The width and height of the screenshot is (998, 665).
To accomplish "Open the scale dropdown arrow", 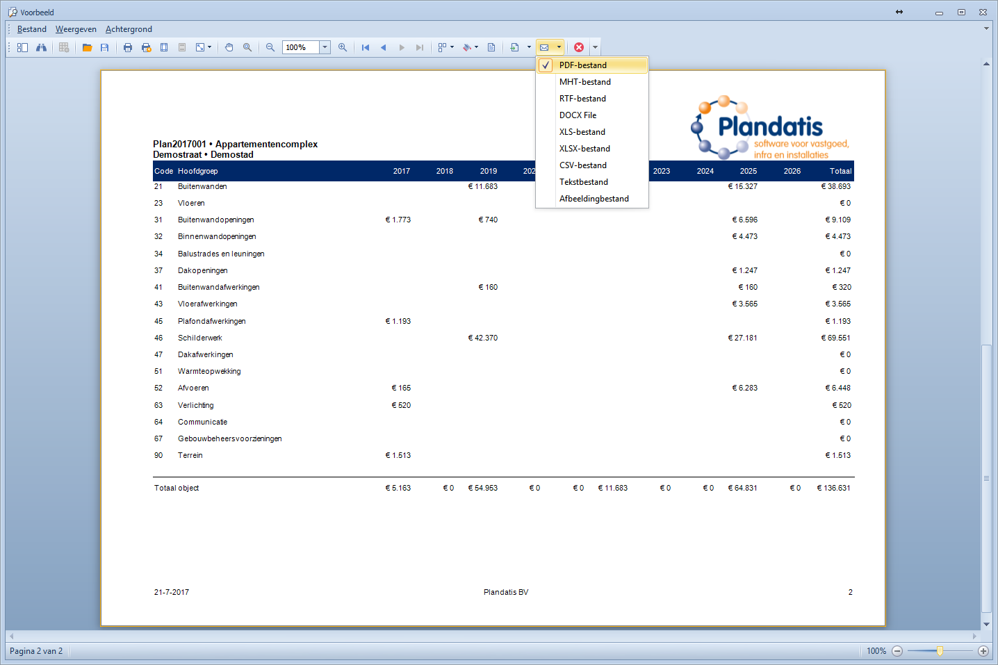I will coord(209,47).
